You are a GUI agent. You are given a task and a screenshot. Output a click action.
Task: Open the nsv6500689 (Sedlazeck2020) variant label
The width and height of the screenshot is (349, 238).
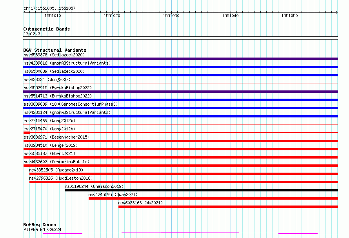54,71
